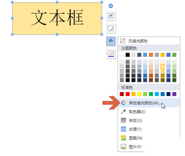Click inside the 文本框 text box
This screenshot has width=185, height=156.
pyautogui.click(x=57, y=18)
